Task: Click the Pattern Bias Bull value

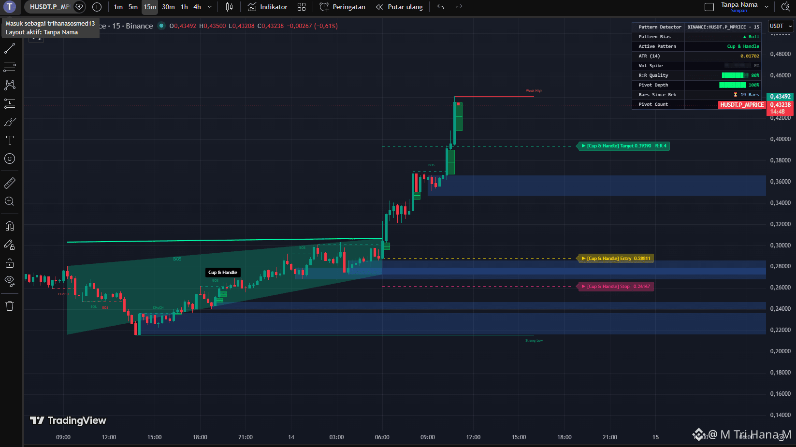Action: pyautogui.click(x=751, y=37)
